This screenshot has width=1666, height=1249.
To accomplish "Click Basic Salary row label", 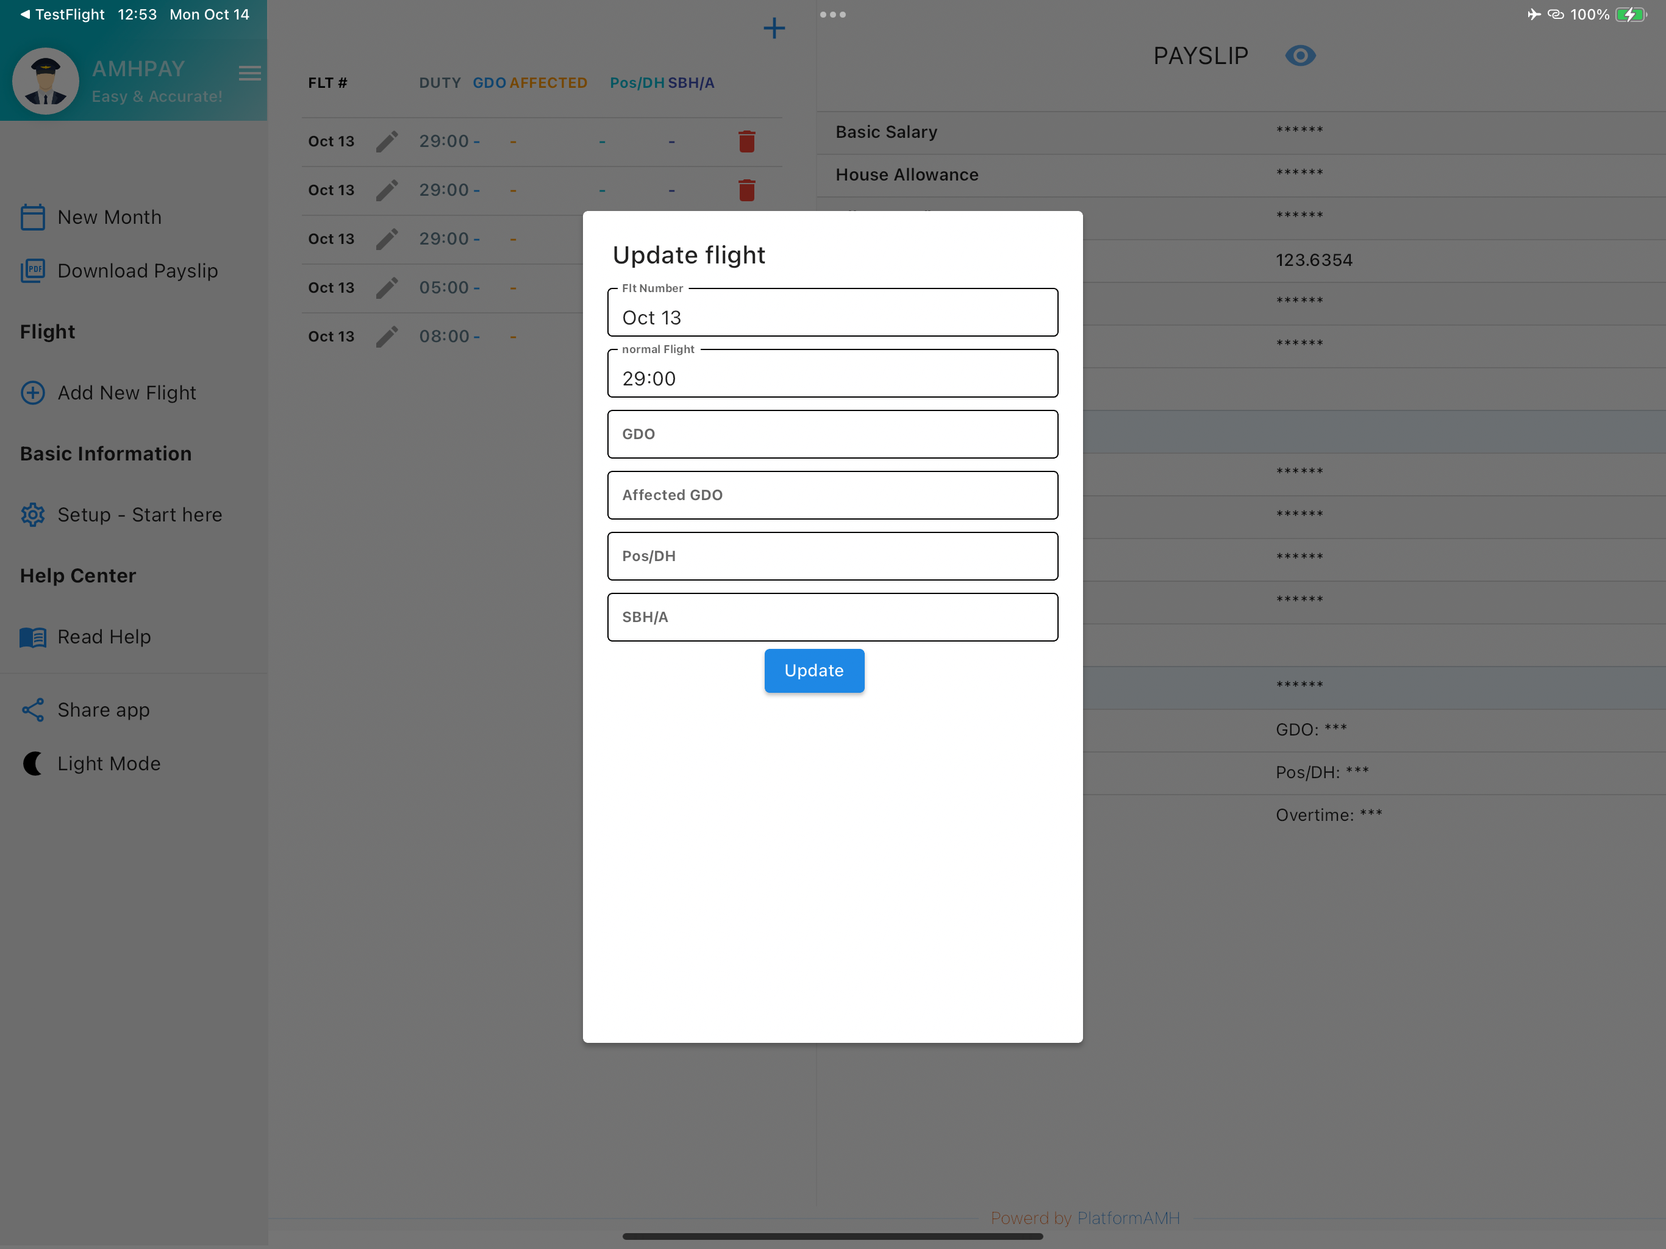I will [x=885, y=132].
